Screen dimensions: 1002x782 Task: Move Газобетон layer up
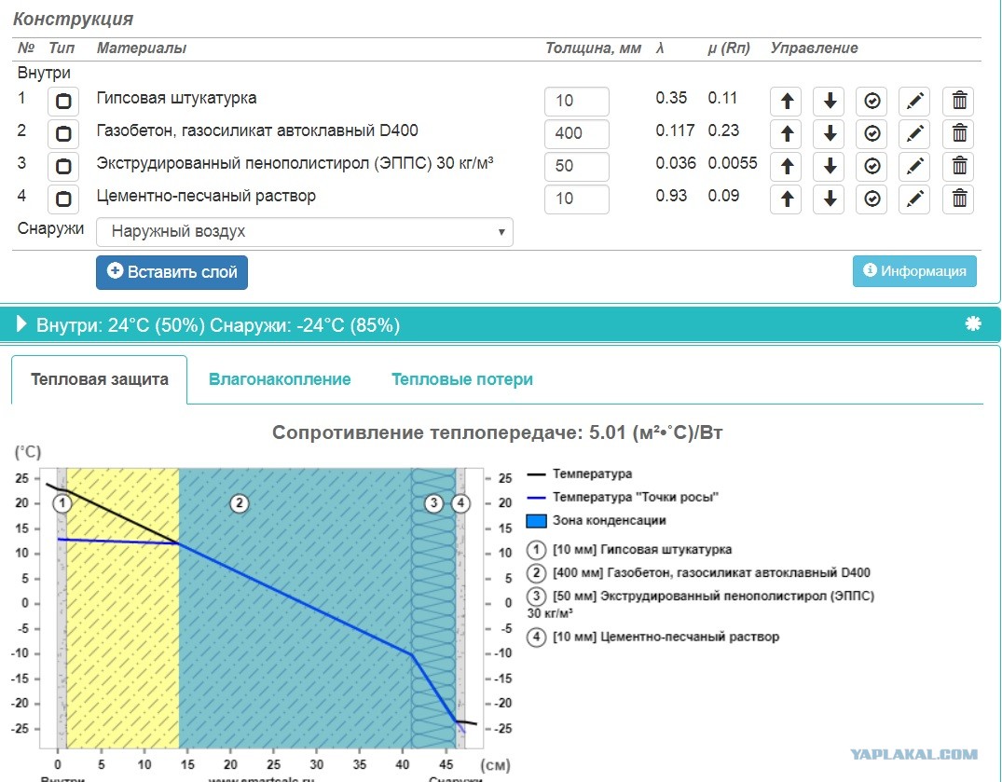point(786,133)
